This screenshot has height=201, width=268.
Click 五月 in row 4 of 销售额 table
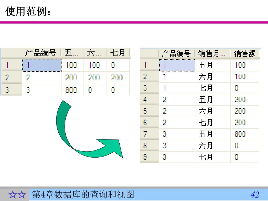click(x=213, y=99)
